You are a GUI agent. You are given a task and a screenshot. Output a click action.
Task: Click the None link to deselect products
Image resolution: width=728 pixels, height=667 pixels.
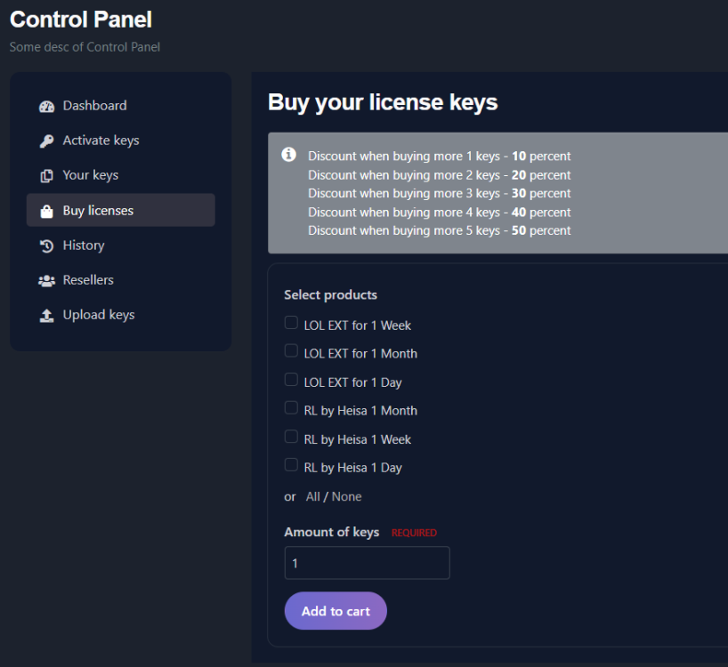coord(346,497)
